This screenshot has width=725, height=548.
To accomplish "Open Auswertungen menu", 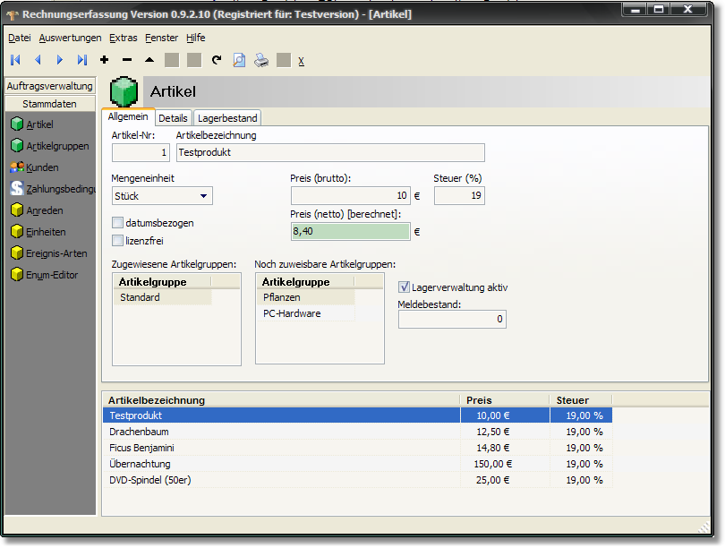I will 71,38.
